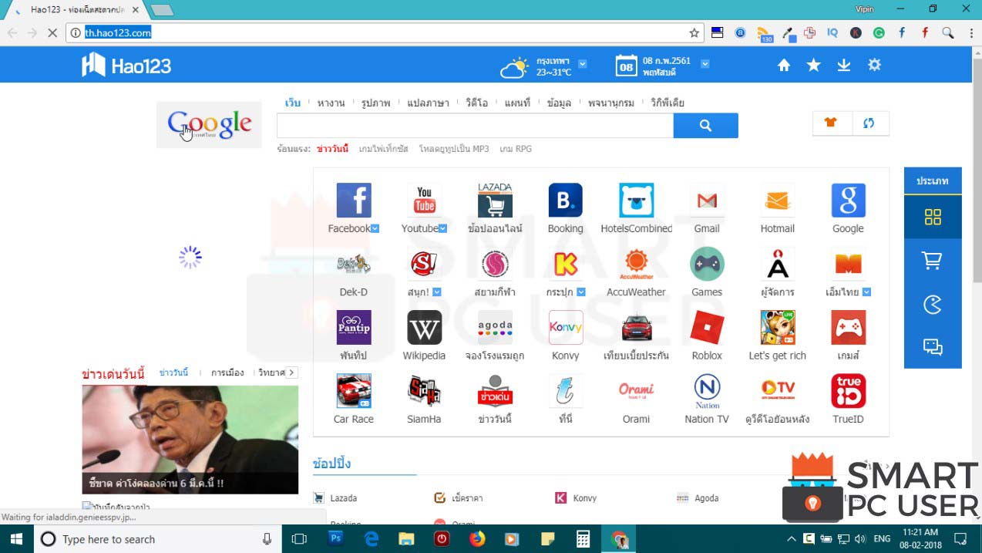
Task: Select the home icon in the Hao123 header
Action: pyautogui.click(x=783, y=65)
